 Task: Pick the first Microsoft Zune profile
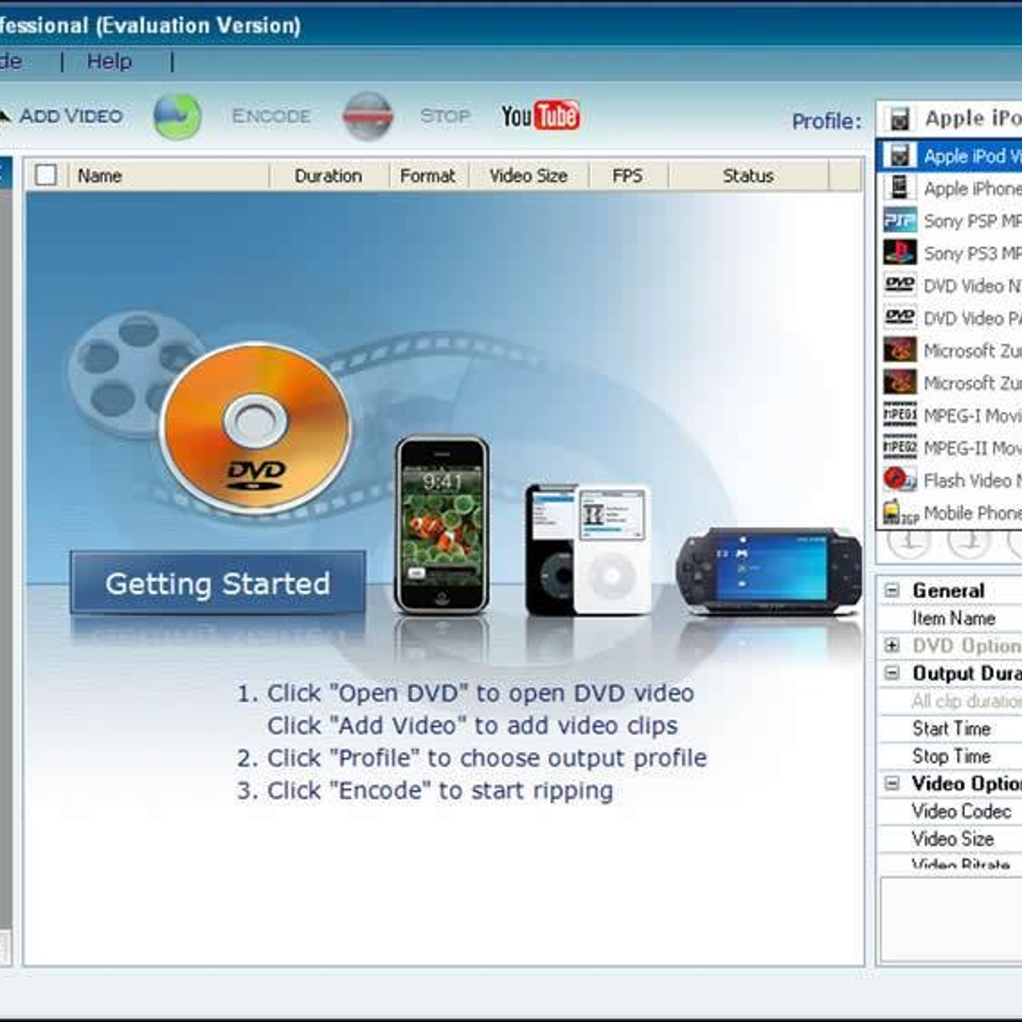tap(950, 351)
